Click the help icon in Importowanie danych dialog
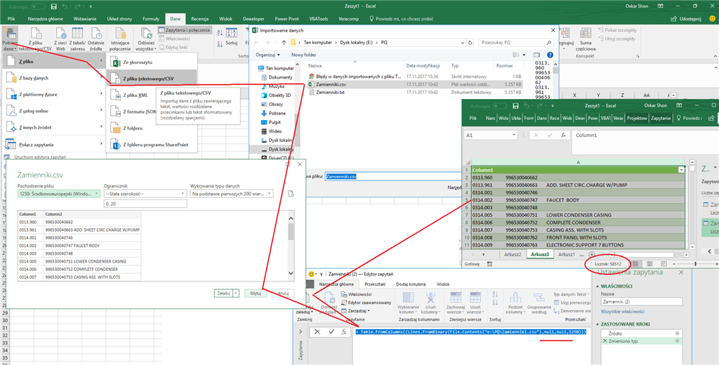This screenshot has width=719, height=365. (550, 55)
